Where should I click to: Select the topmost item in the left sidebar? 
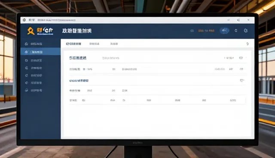click(40, 44)
